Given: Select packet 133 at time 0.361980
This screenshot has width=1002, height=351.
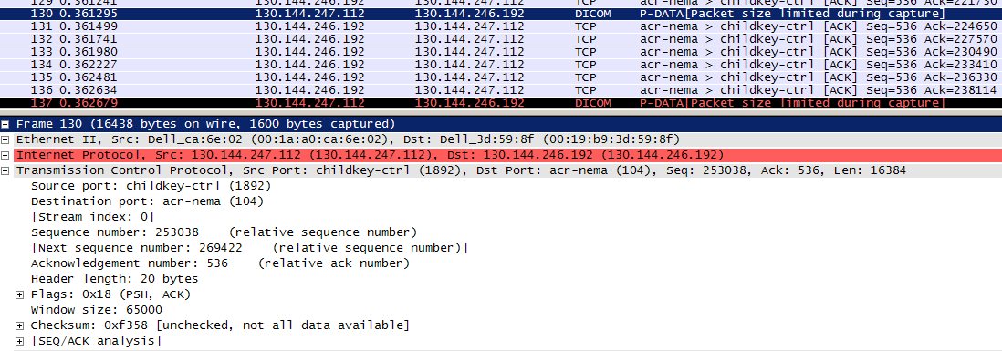Looking at the screenshot, I should (x=501, y=52).
